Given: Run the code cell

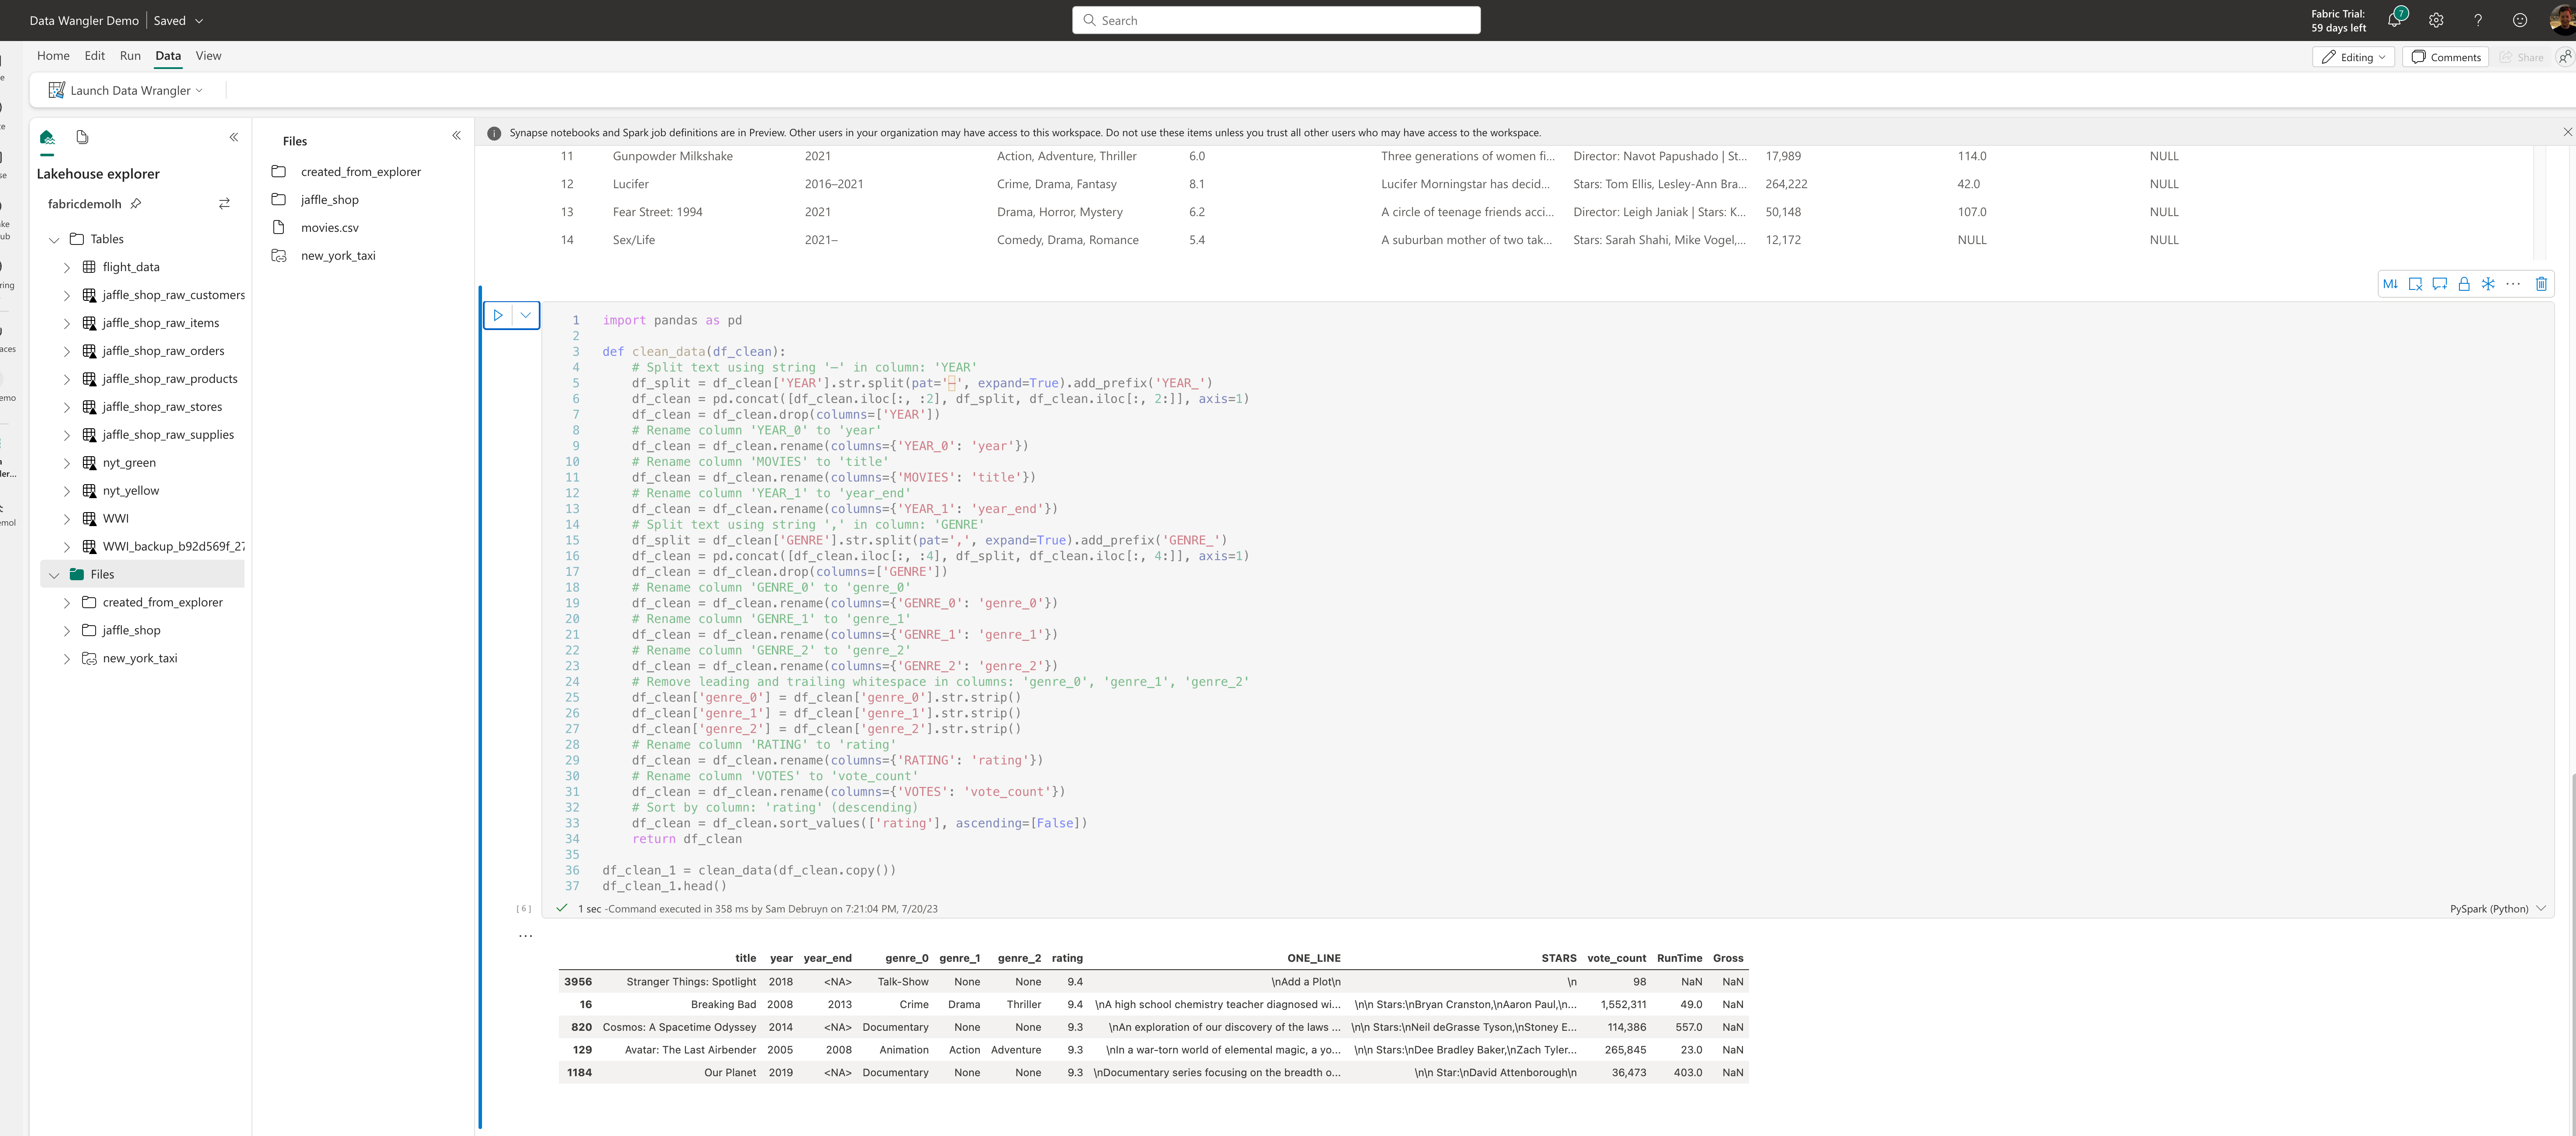Looking at the screenshot, I should (x=498, y=315).
